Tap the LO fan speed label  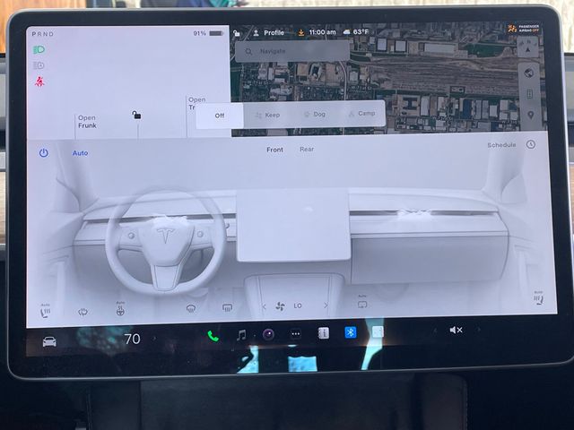pyautogui.click(x=298, y=305)
